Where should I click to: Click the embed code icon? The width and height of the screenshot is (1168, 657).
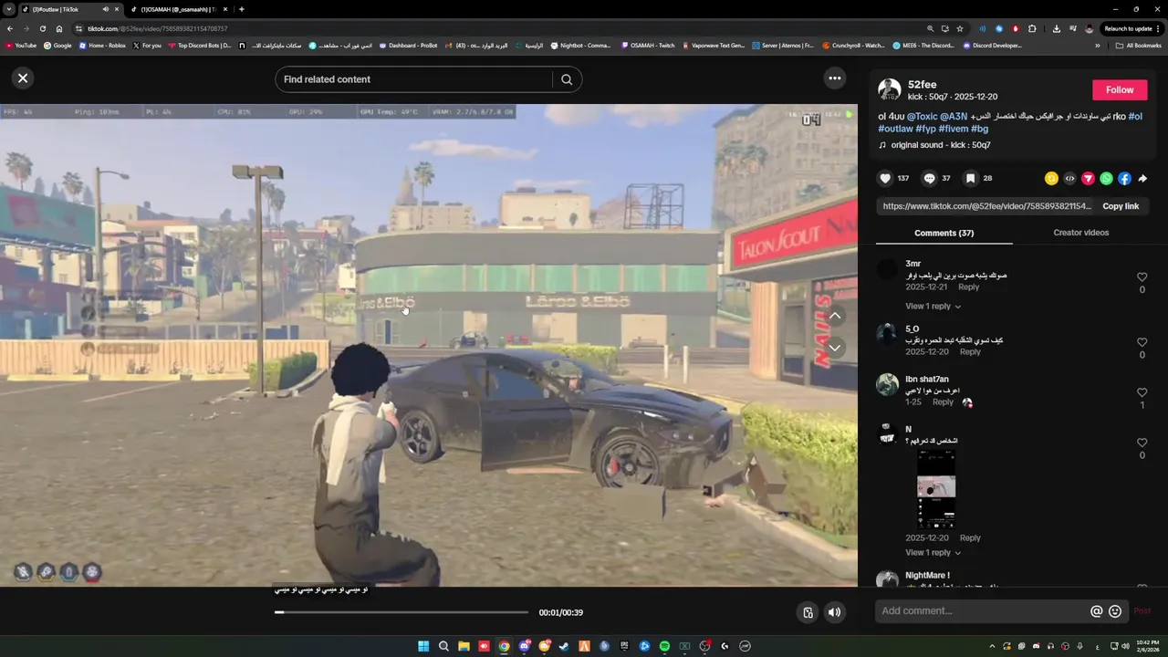1069,179
